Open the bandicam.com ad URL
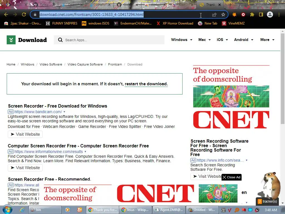This screenshot has width=285, height=214. pyautogui.click(x=38, y=112)
